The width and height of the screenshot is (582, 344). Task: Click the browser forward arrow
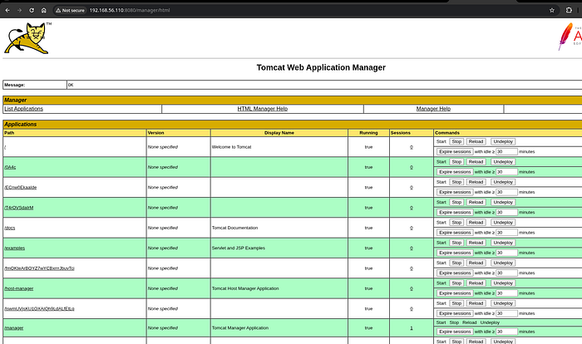coord(19,11)
